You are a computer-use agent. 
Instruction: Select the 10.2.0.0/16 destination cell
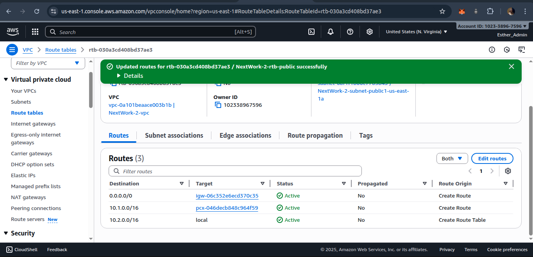124,220
